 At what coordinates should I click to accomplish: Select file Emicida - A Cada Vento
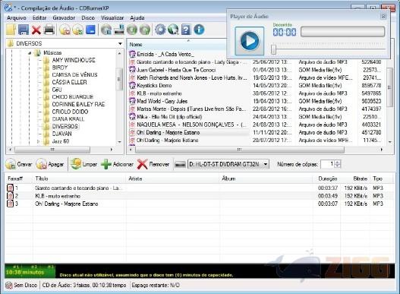click(165, 55)
